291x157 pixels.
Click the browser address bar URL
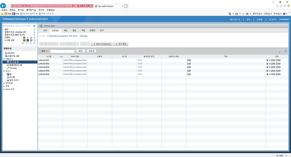click(x=43, y=6)
